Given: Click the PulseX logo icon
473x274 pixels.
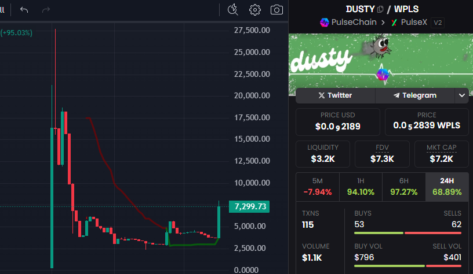Looking at the screenshot, I should click(x=394, y=23).
